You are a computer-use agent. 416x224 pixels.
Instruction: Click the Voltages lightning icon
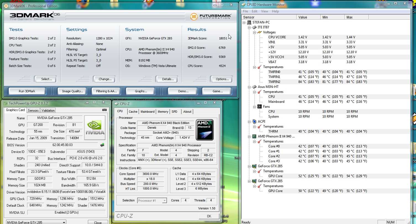[x=259, y=32]
